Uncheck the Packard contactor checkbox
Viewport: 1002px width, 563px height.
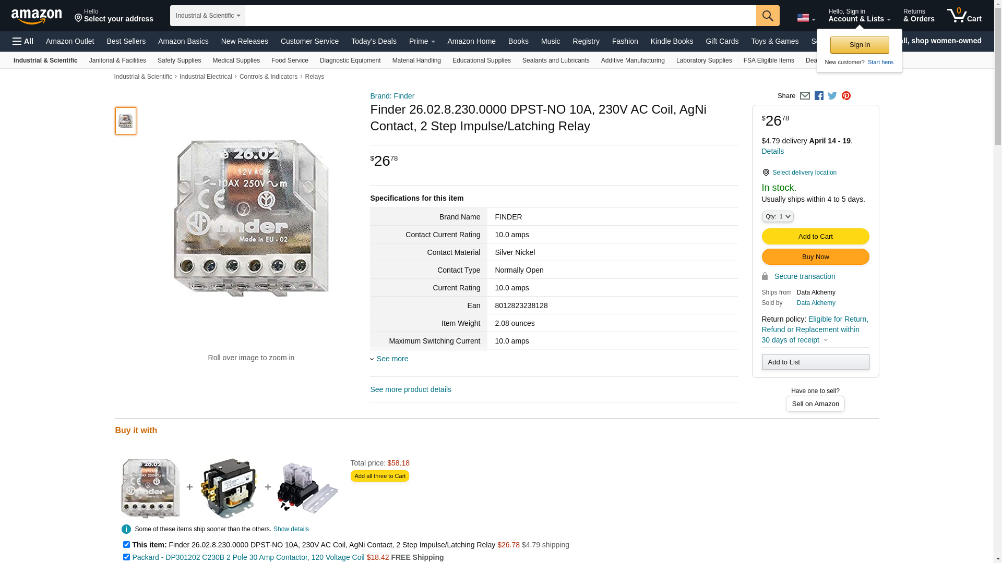[x=126, y=557]
